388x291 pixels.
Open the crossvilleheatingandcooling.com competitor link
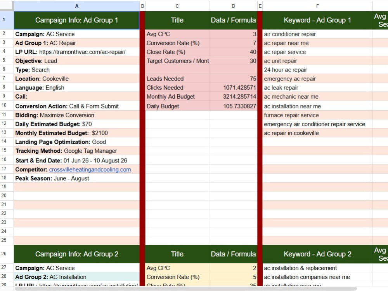pyautogui.click(x=90, y=169)
